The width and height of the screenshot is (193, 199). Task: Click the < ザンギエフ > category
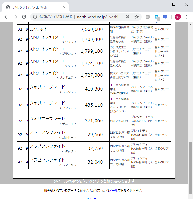click(67, 78)
